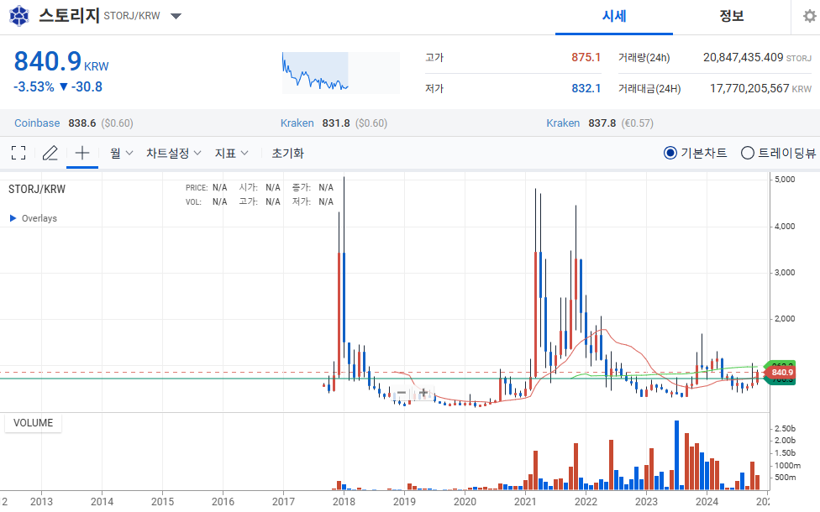Click the 2.50b volume axis label
This screenshot has height=512, width=820.
click(x=785, y=428)
